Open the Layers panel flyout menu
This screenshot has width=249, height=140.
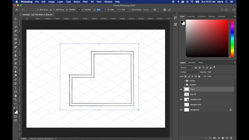coord(235,63)
